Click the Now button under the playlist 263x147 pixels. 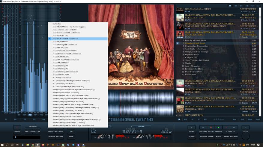coord(235,120)
